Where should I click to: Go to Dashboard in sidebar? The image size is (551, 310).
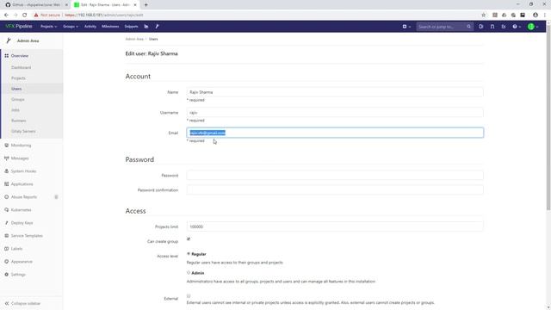[x=21, y=67]
